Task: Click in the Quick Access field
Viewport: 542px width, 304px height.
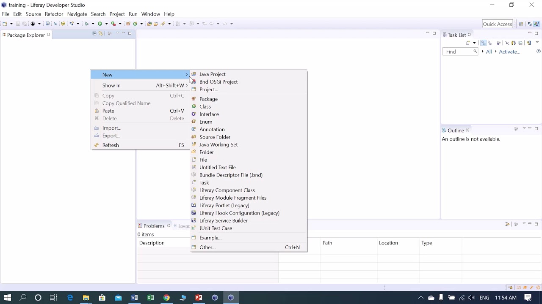Action: click(498, 24)
